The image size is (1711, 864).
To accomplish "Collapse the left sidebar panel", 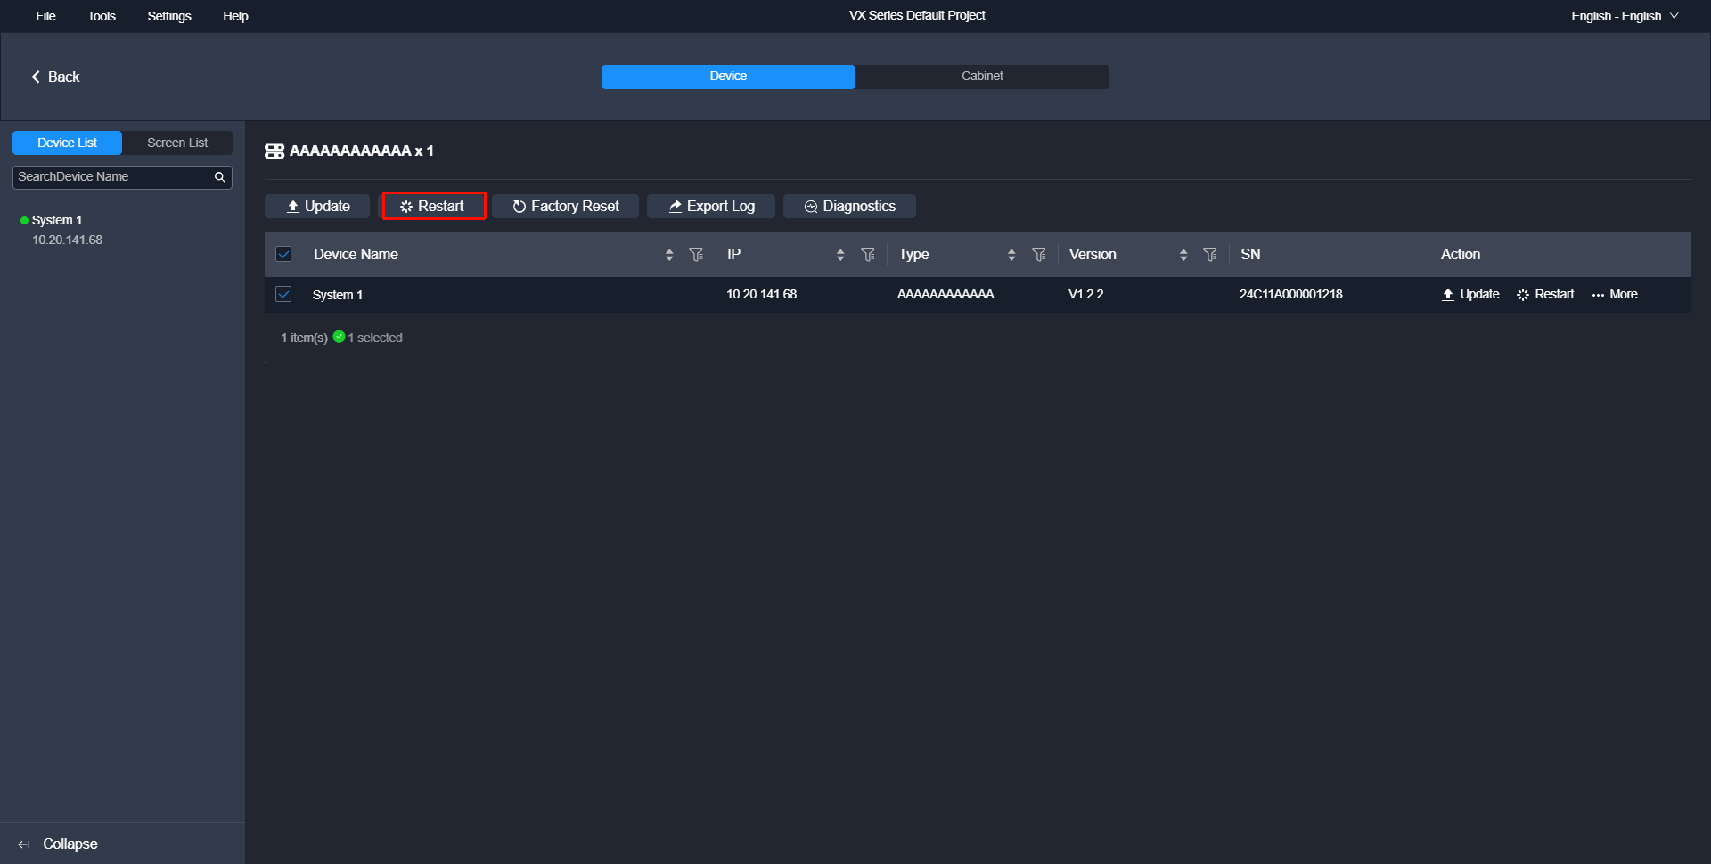I will click(x=58, y=844).
